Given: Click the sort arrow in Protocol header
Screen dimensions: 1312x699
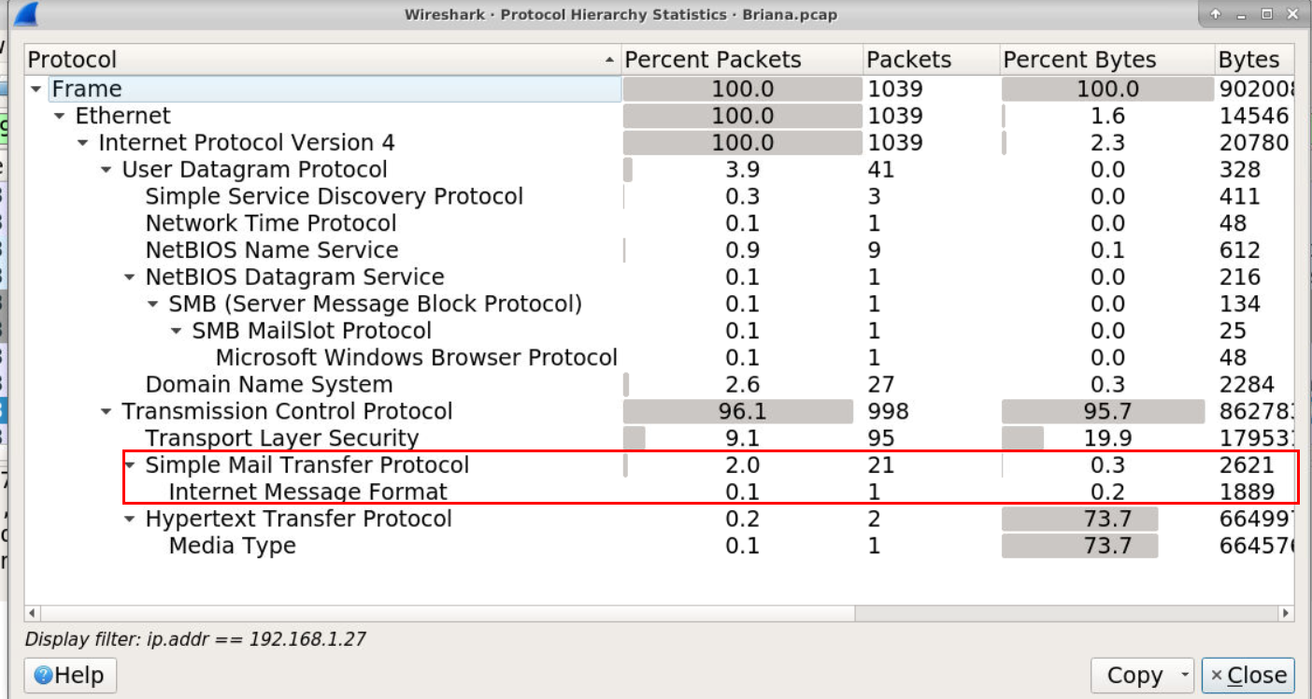Looking at the screenshot, I should (610, 61).
